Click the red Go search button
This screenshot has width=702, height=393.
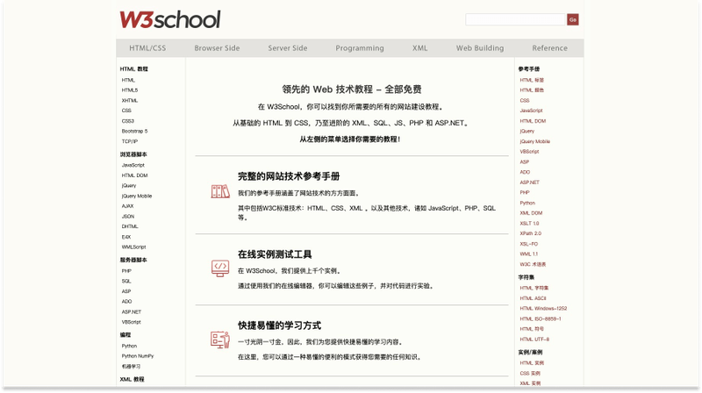[x=573, y=19]
